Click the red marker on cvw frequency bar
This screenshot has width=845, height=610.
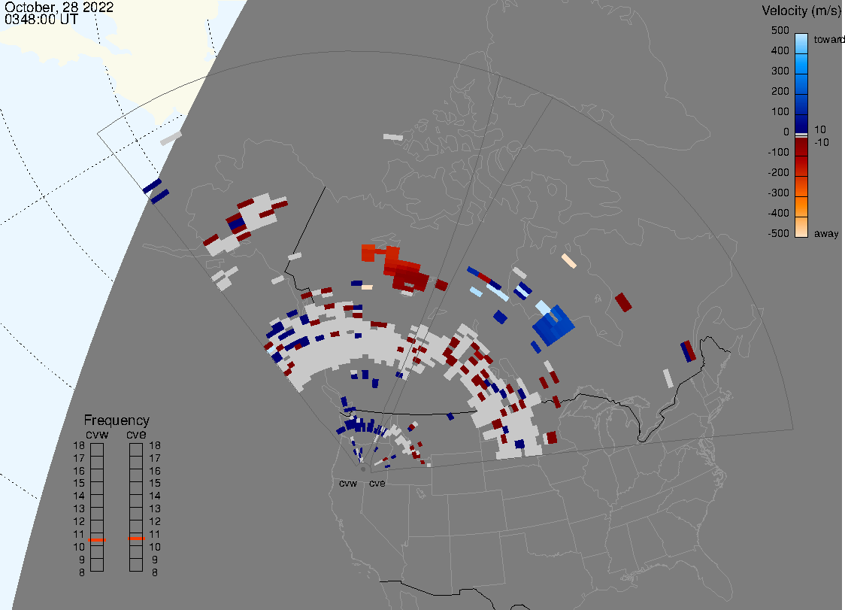pos(97,540)
